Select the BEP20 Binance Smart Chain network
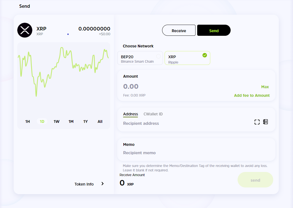 click(140, 58)
